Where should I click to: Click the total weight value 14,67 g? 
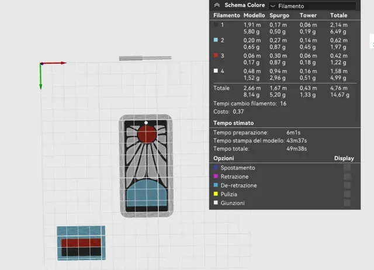coord(340,95)
